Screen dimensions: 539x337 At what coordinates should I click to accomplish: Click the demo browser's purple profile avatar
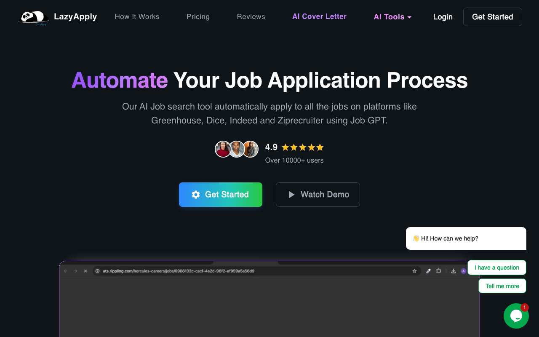[464, 271]
